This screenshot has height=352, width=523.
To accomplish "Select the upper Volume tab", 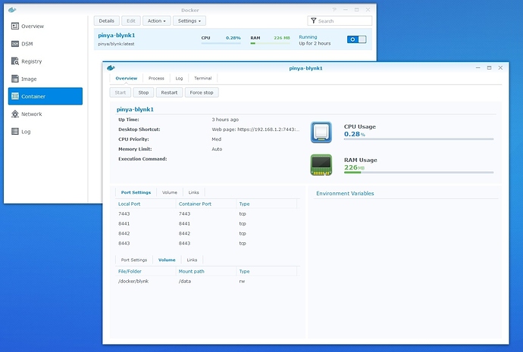I will click(170, 192).
